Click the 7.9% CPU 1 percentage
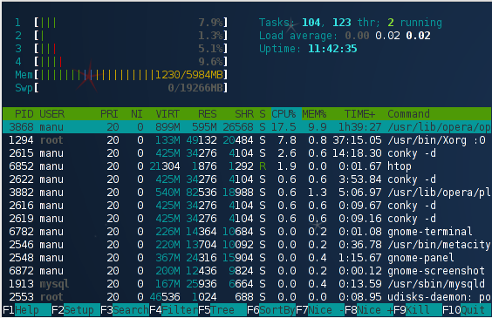The image size is (492, 318). (x=210, y=23)
